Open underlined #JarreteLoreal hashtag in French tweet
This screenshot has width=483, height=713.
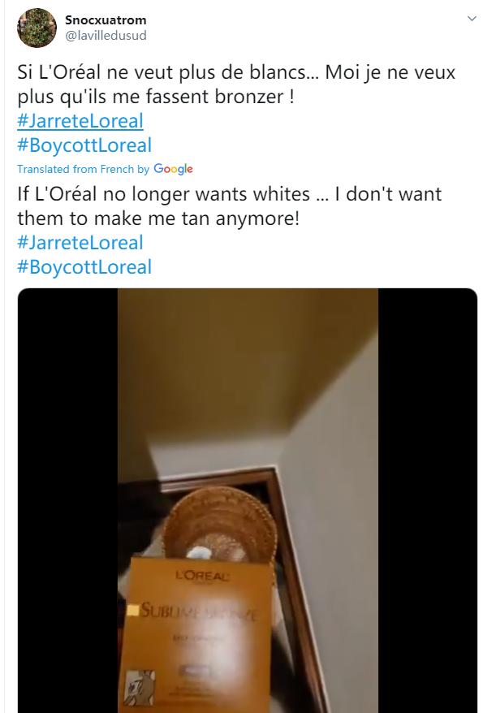(x=80, y=121)
